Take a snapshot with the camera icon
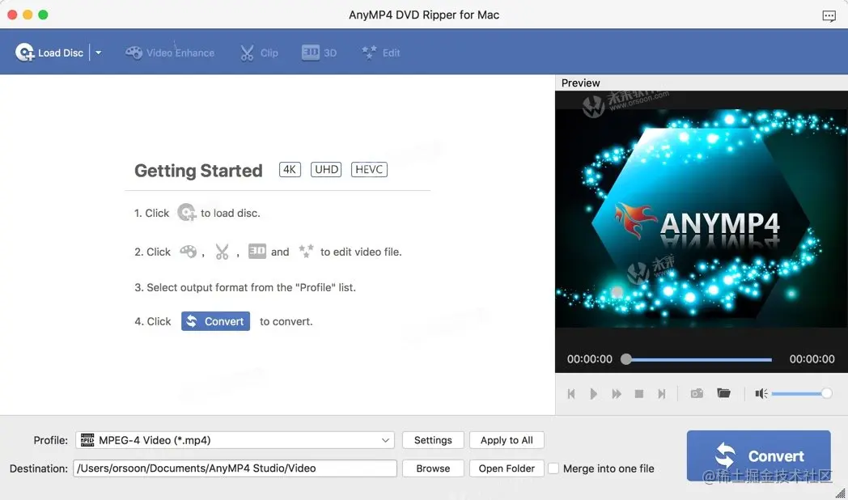Viewport: 848px width, 500px height. coord(697,393)
